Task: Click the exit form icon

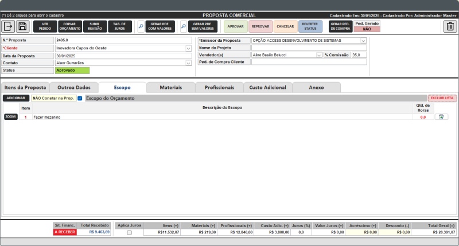Action: click(x=9, y=26)
